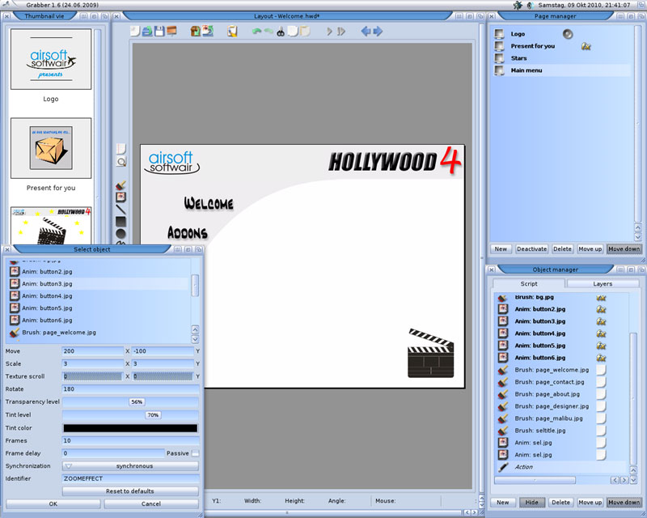Open the Logo thumbnail in the Thumbnail view
Image resolution: width=647 pixels, height=518 pixels.
click(x=51, y=59)
